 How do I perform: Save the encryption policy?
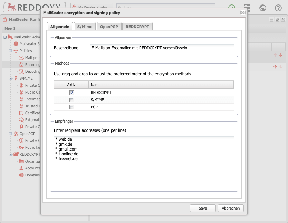pos(203,208)
